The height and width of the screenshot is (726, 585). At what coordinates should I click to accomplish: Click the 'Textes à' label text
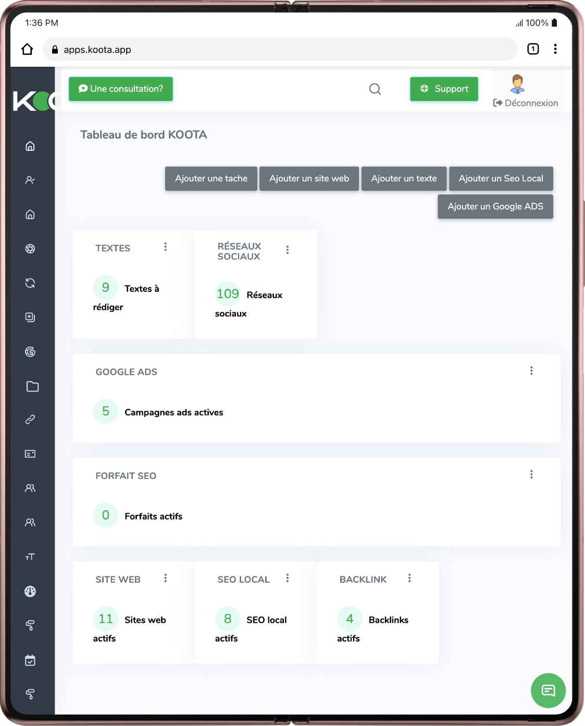[142, 289]
